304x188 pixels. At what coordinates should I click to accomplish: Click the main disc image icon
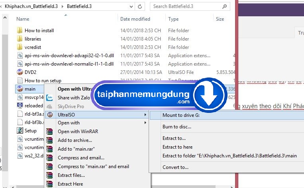(x=20, y=89)
